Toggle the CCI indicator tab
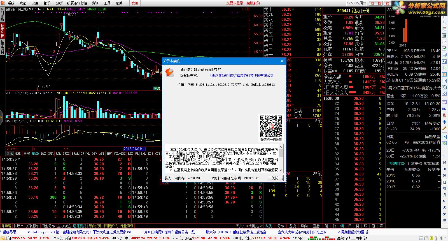The height and width of the screenshot is (241, 448). coord(158,154)
